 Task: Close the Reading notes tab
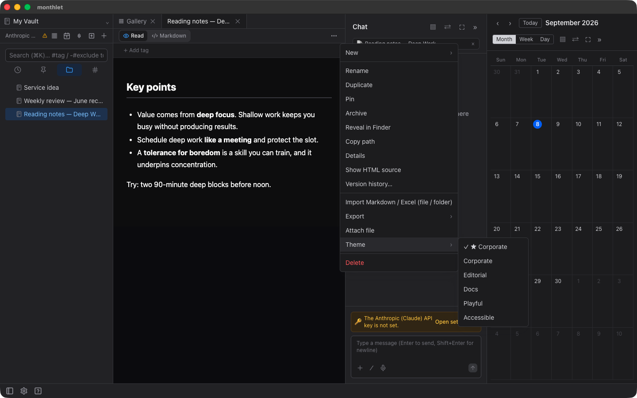(x=238, y=21)
